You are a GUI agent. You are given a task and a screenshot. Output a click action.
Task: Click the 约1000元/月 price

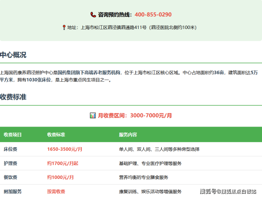[x=61, y=177]
